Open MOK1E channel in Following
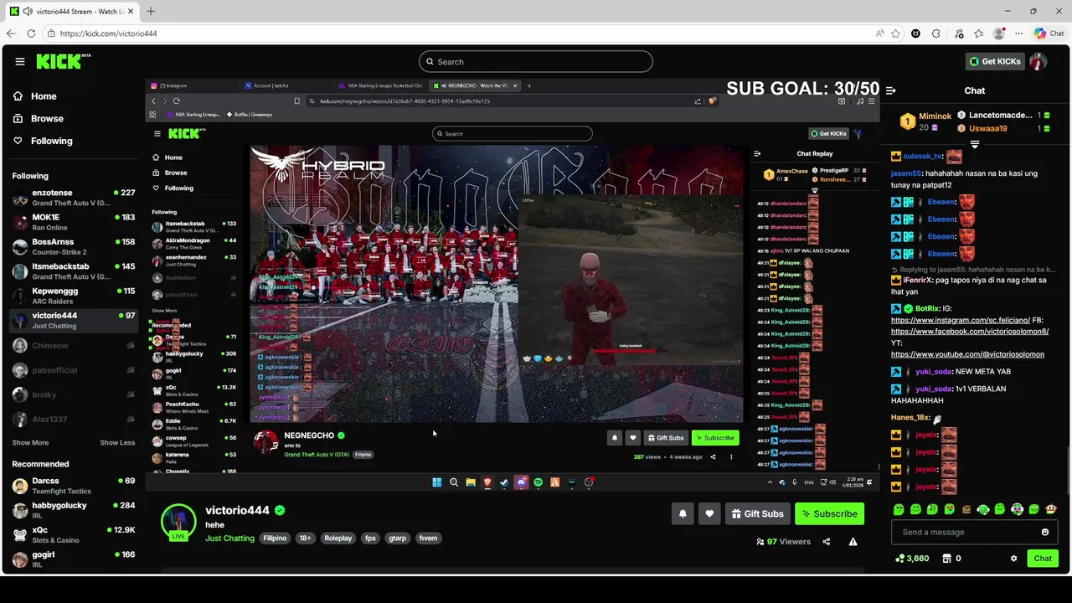This screenshot has width=1072, height=603. click(x=74, y=222)
